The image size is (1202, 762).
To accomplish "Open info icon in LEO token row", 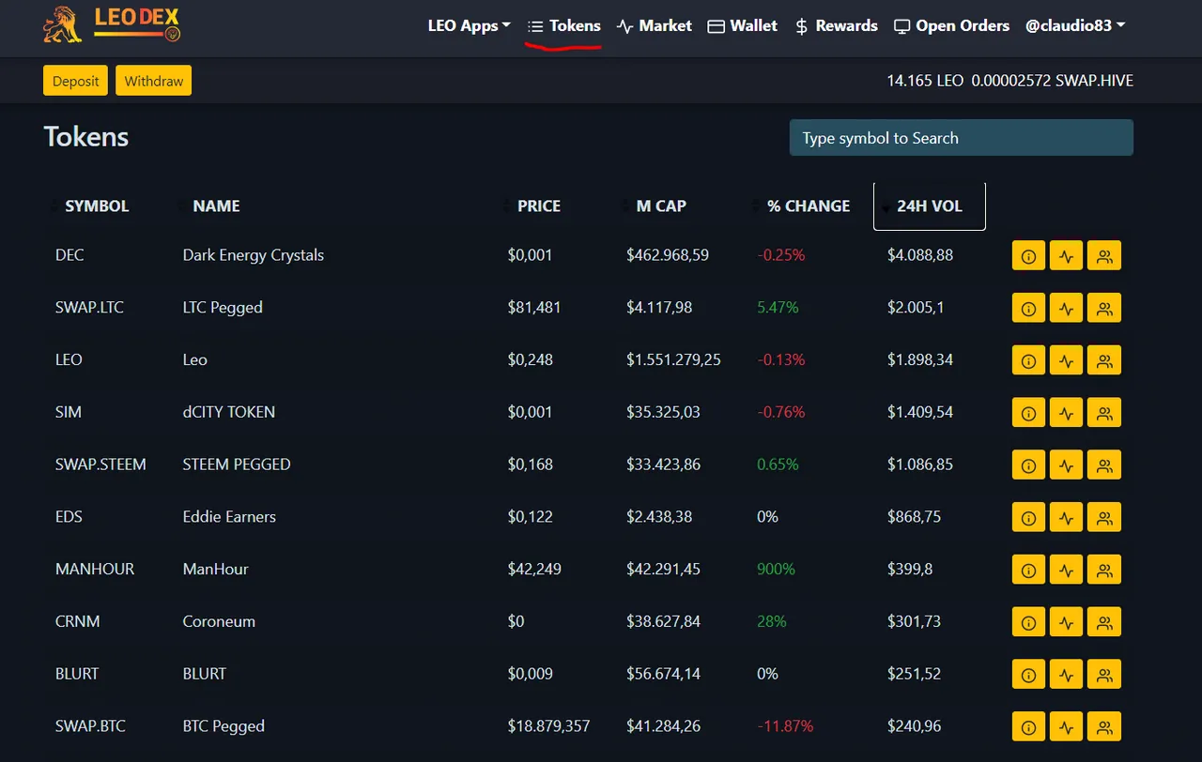I will coord(1028,360).
